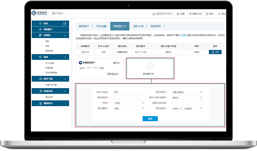Open 交易报表 in the sidebar
The image size is (257, 151).
49,68
